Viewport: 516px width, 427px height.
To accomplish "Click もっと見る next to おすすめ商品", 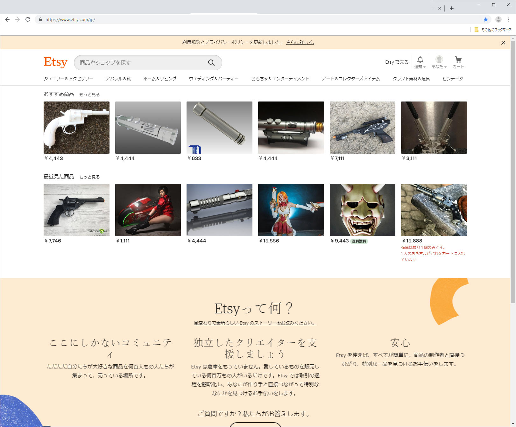I will click(89, 94).
